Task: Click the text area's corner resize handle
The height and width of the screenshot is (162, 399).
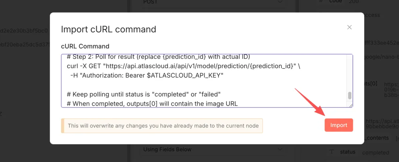Action: [351, 105]
